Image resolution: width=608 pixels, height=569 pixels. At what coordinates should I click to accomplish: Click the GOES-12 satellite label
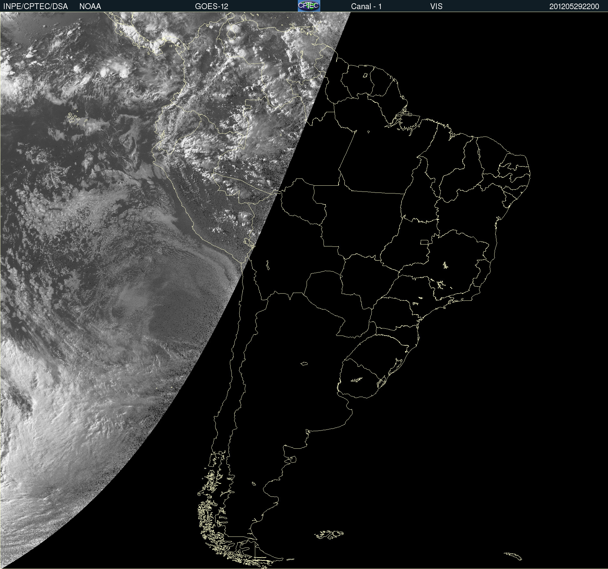point(212,7)
